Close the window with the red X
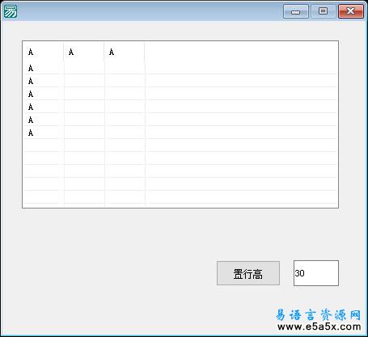 click(x=351, y=11)
